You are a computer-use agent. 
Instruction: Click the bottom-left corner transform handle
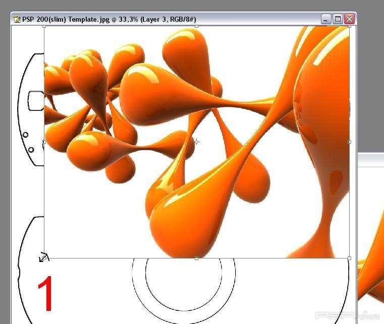pyautogui.click(x=44, y=258)
